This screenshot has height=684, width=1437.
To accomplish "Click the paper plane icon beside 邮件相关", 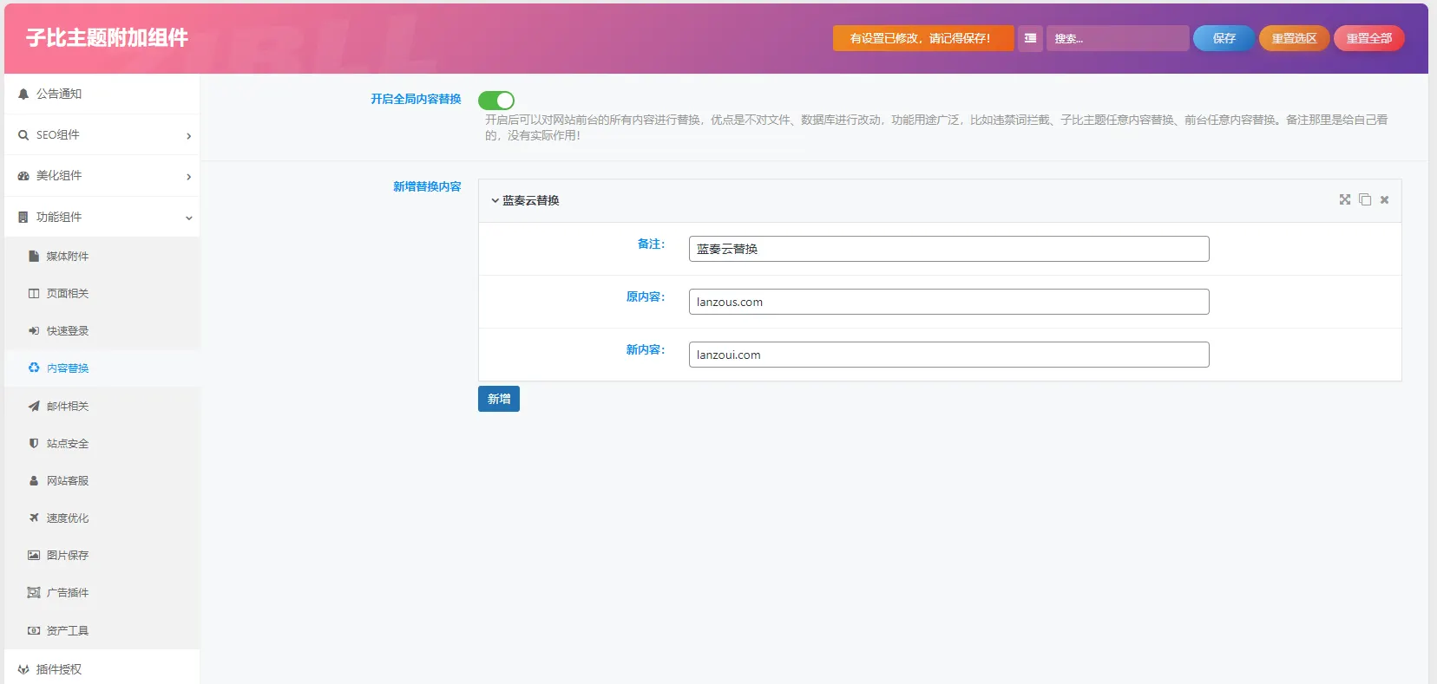I will click(x=34, y=406).
